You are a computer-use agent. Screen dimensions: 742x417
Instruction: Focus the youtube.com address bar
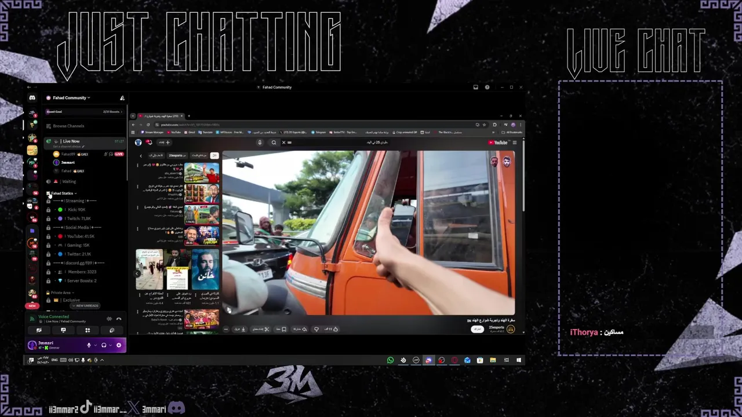point(313,125)
